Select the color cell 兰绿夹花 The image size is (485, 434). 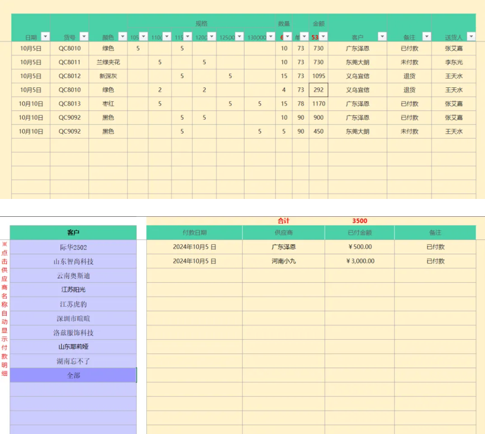(x=108, y=62)
